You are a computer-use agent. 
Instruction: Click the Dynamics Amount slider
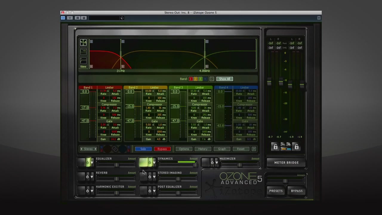click(178, 165)
